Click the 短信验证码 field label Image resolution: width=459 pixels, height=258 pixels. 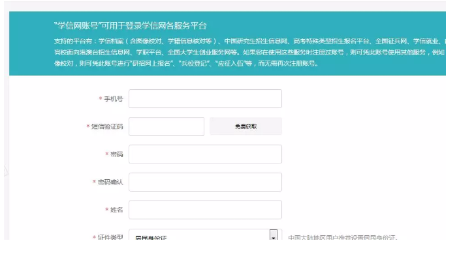pos(107,126)
